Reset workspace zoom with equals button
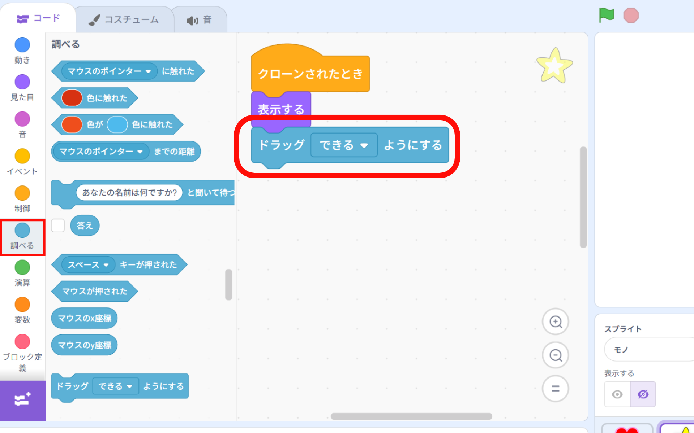The height and width of the screenshot is (433, 694). [x=555, y=389]
